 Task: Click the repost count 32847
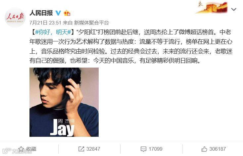93,149
